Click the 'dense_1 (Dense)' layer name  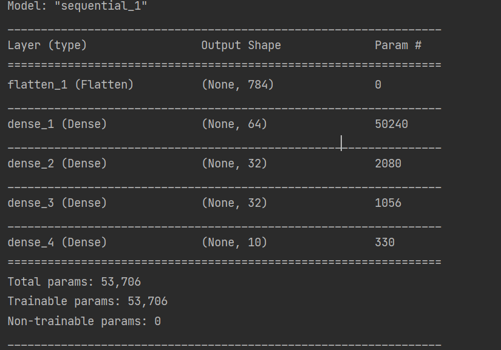[57, 124]
